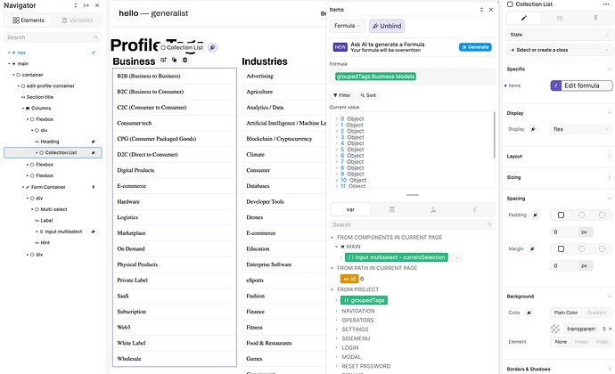This screenshot has width=615, height=374.
Task: Click the Navigator search field
Action: click(x=50, y=37)
